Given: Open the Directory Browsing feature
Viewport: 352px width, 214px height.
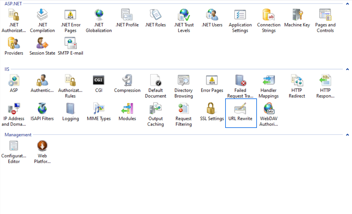Looking at the screenshot, I should pyautogui.click(x=184, y=80).
